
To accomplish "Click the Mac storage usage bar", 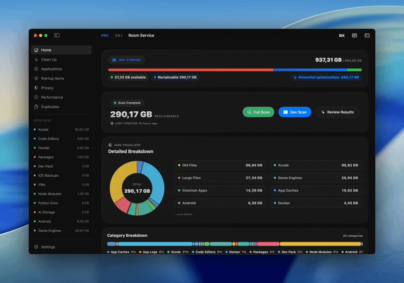I will pyautogui.click(x=235, y=70).
